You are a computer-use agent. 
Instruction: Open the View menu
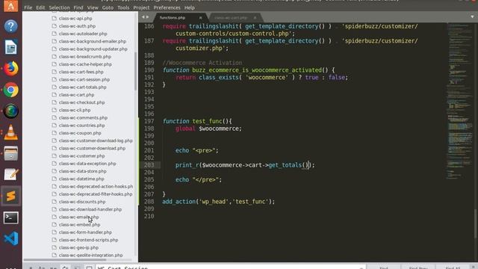tap(93, 7)
